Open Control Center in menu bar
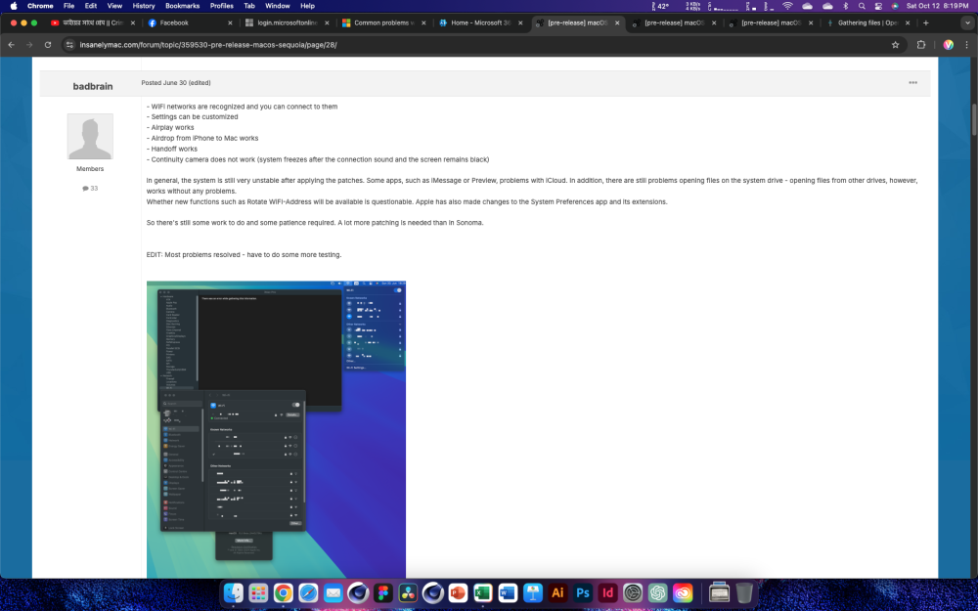 pyautogui.click(x=878, y=6)
